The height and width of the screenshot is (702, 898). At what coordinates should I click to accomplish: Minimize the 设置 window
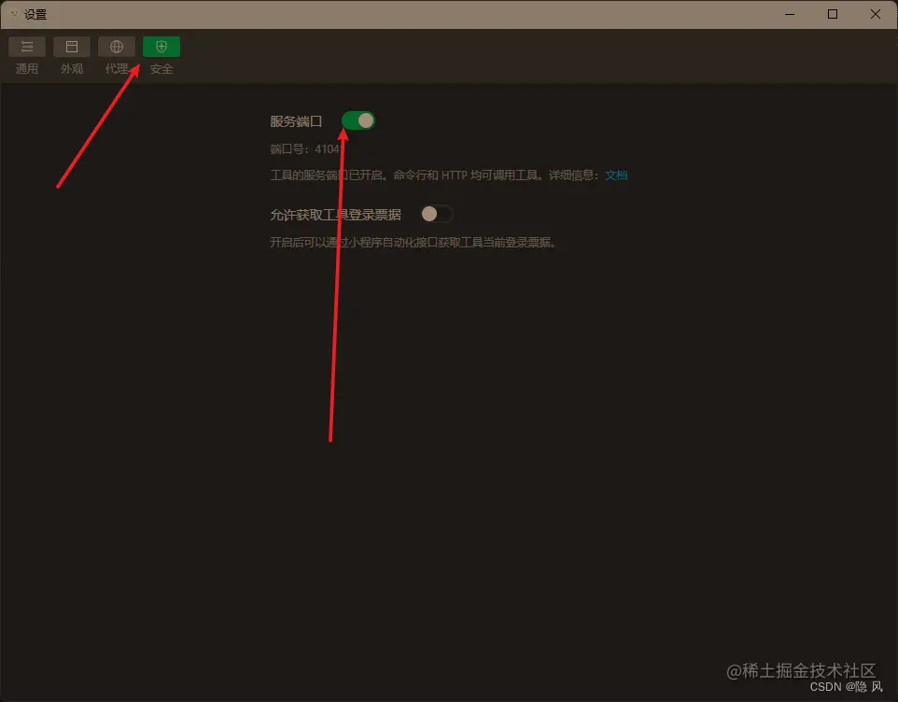point(790,14)
